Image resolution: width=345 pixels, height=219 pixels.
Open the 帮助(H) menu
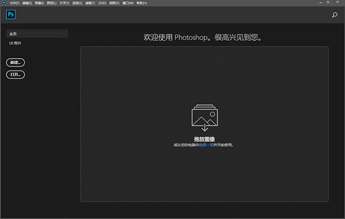point(141,3)
